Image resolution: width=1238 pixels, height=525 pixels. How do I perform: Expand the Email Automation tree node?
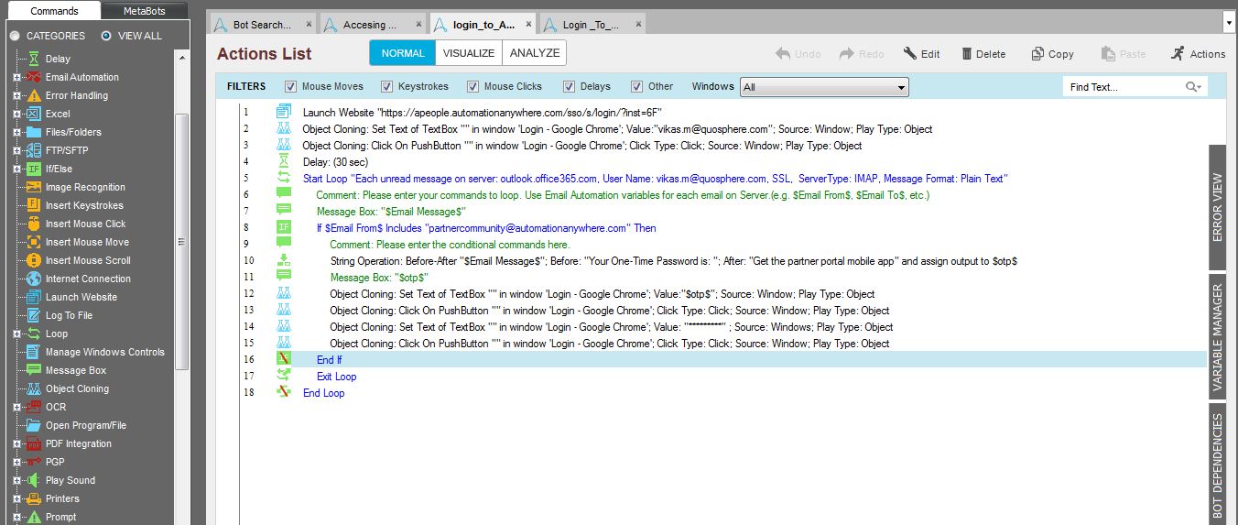point(16,77)
